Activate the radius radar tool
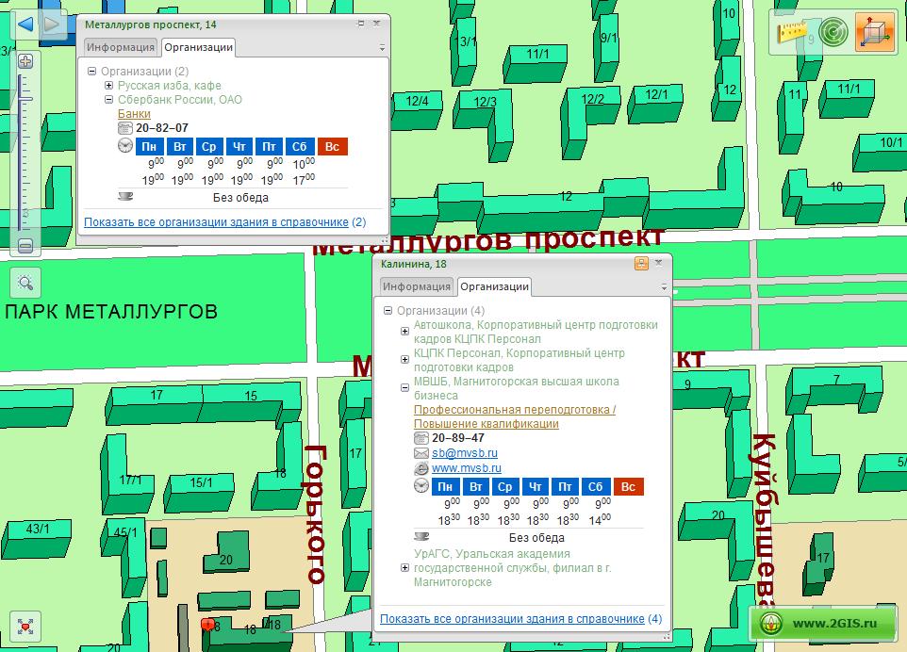This screenshot has width=907, height=652. [833, 32]
